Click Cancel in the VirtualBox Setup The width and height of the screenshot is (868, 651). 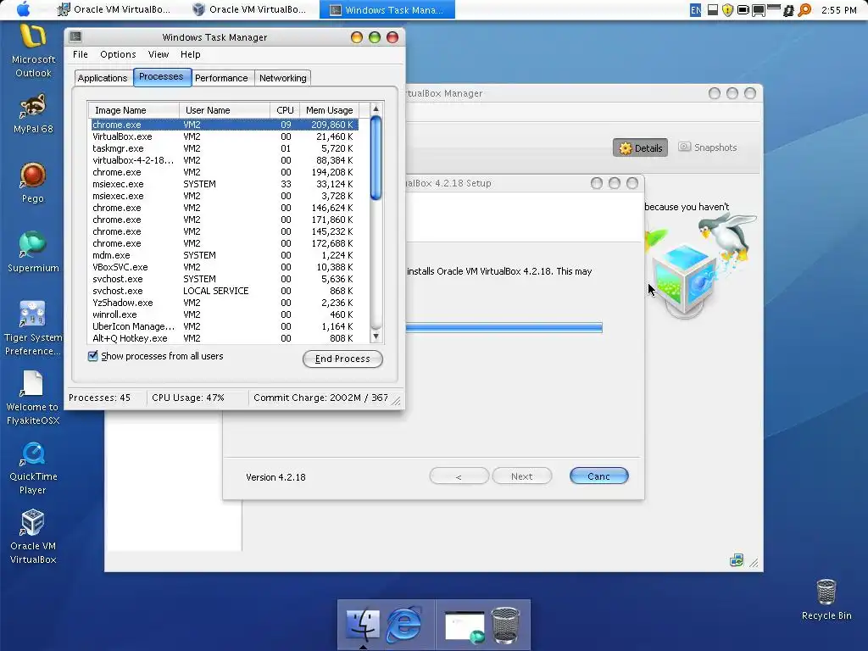(x=599, y=476)
